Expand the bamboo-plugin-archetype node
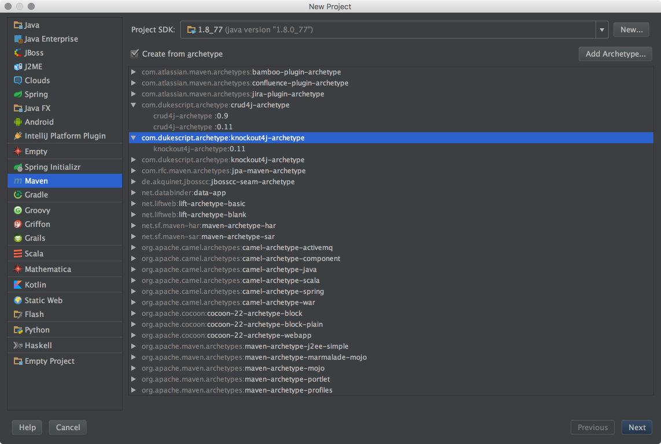Screen dimensions: 661x444 134,72
